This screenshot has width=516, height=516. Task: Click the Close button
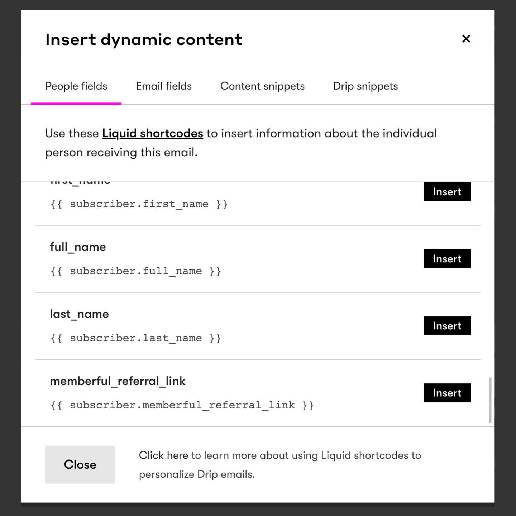click(80, 464)
